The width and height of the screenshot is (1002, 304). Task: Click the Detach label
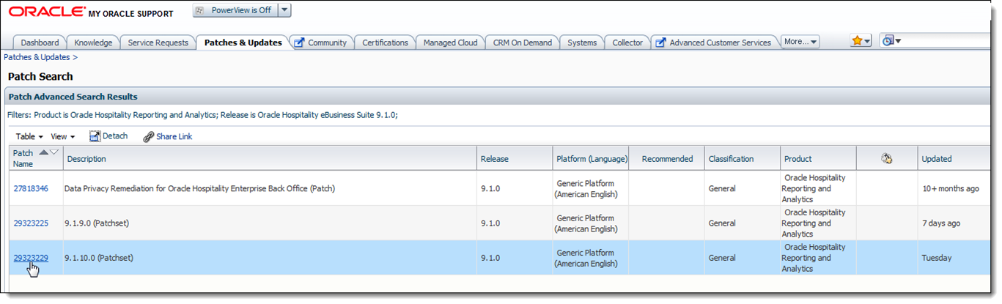click(115, 136)
